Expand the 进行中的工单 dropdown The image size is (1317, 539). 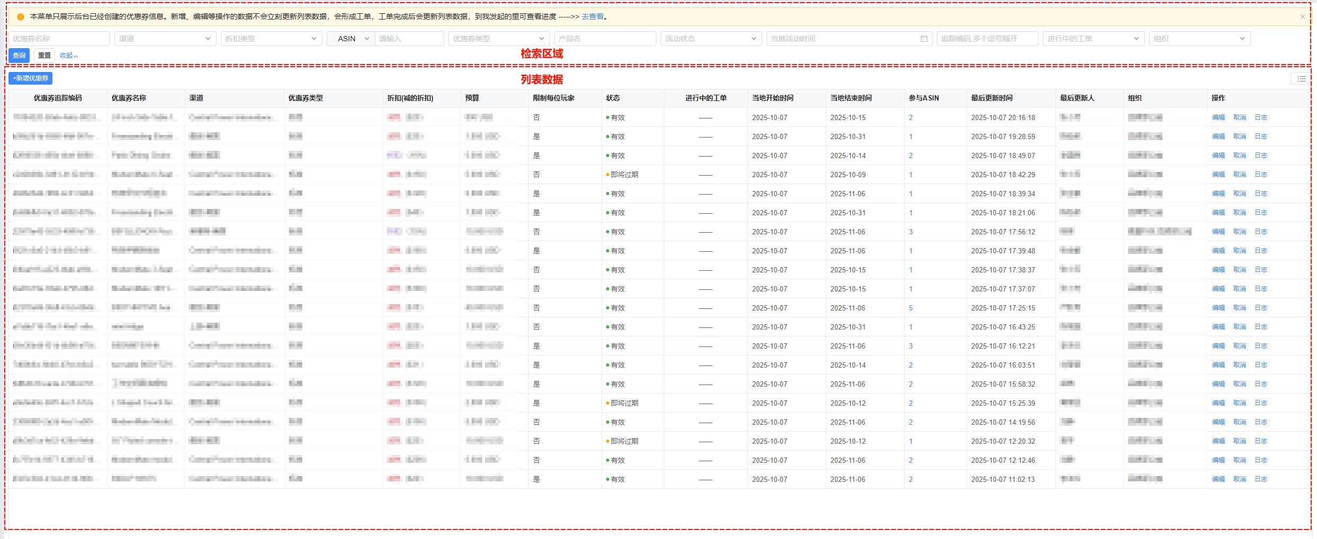point(1093,39)
